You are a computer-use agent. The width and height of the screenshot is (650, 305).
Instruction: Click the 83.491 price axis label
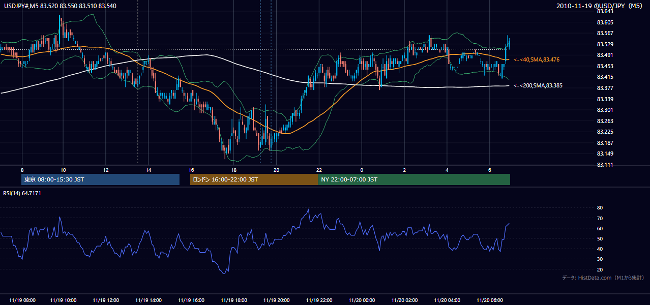point(605,55)
